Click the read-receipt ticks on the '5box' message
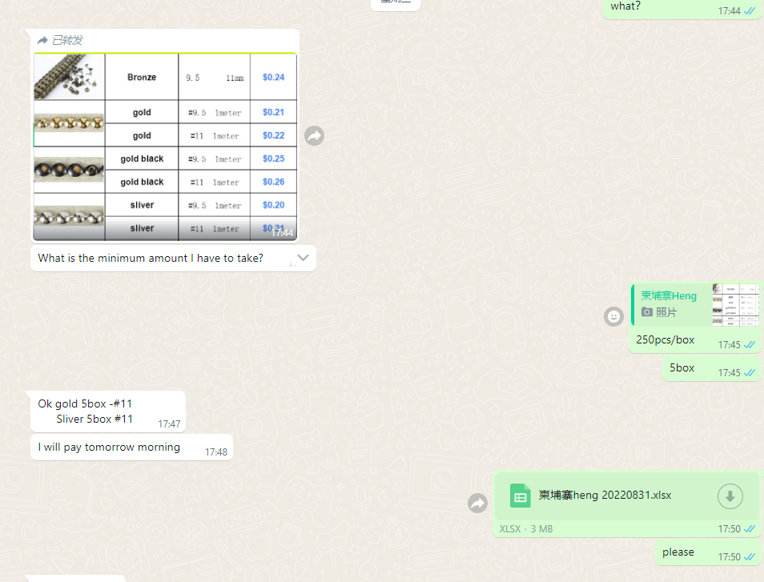The height and width of the screenshot is (582, 764). (x=750, y=372)
